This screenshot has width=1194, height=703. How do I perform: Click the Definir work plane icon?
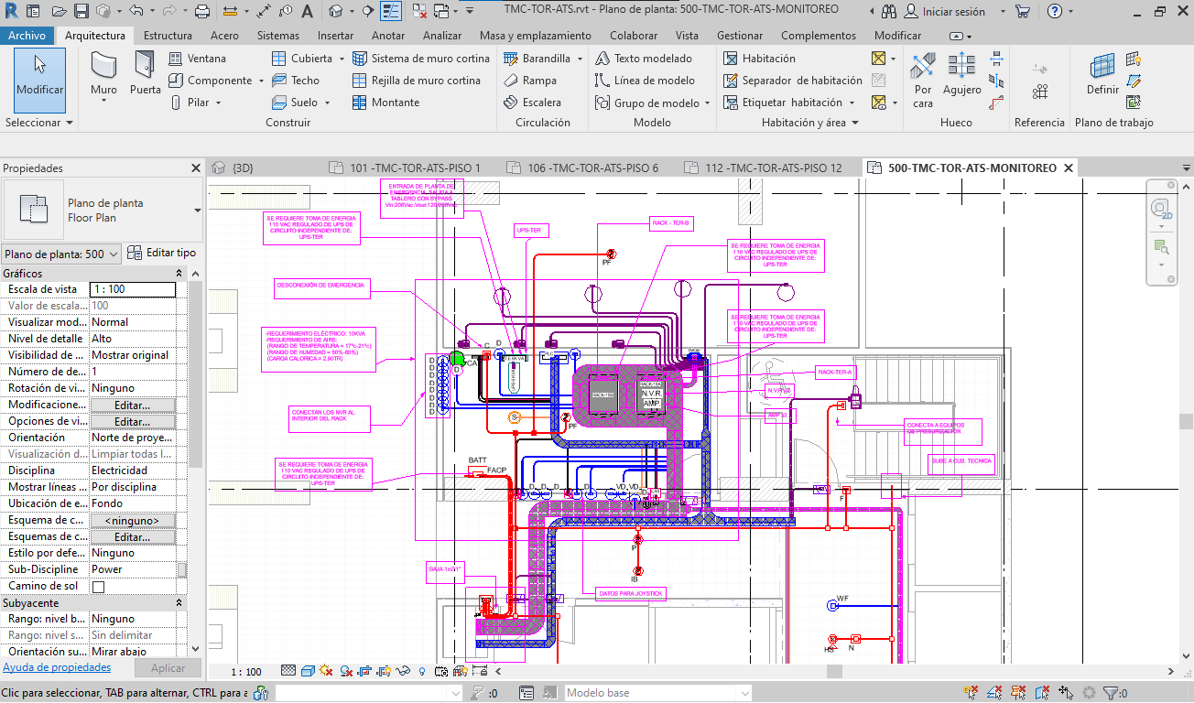1102,74
